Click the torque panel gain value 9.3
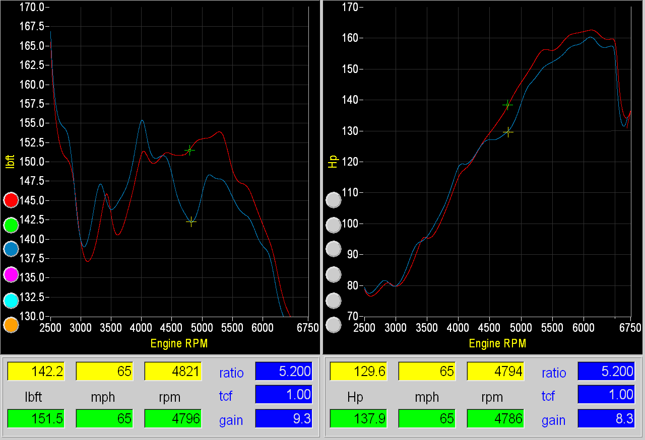This screenshot has width=645, height=440. [284, 418]
